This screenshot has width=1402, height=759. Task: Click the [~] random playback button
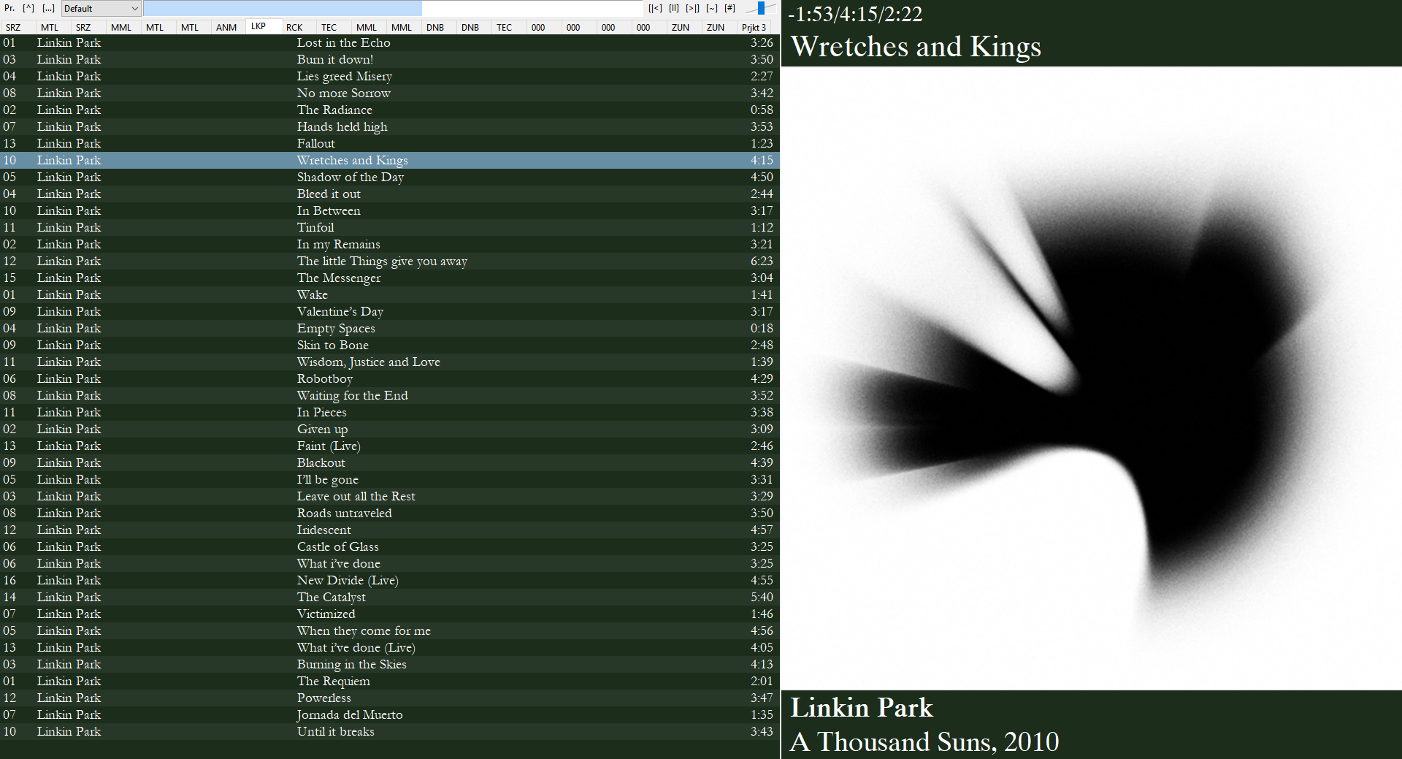(711, 8)
